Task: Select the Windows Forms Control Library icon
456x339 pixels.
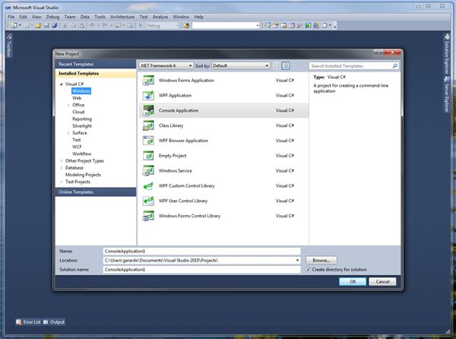Action: click(x=148, y=216)
